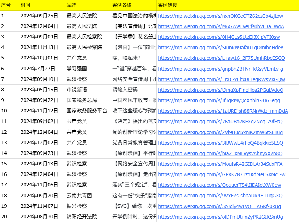The width and height of the screenshot is (299, 222).
Task: Select date cell 2024年11月13日
Action: click(x=42, y=47)
